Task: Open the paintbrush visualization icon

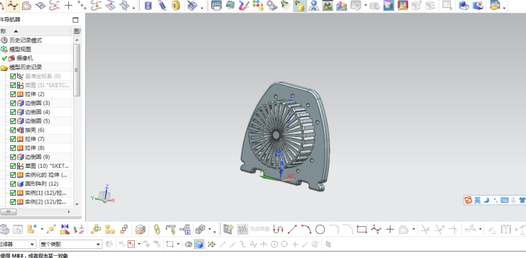Action: pos(244,6)
